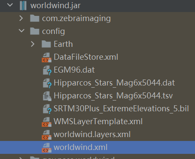This screenshot has width=195, height=159.
Task: Click the WMSLayerTemplate.xml file icon
Action: point(47,122)
